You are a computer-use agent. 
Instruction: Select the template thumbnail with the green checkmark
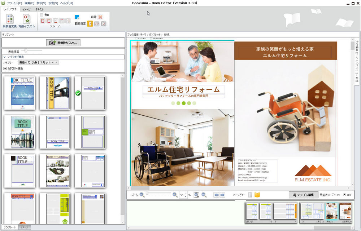click(x=91, y=92)
